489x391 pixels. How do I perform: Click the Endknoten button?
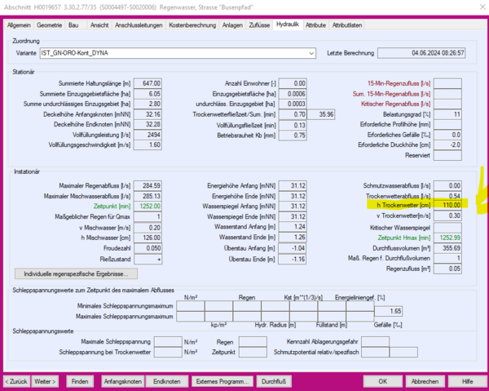pyautogui.click(x=167, y=381)
